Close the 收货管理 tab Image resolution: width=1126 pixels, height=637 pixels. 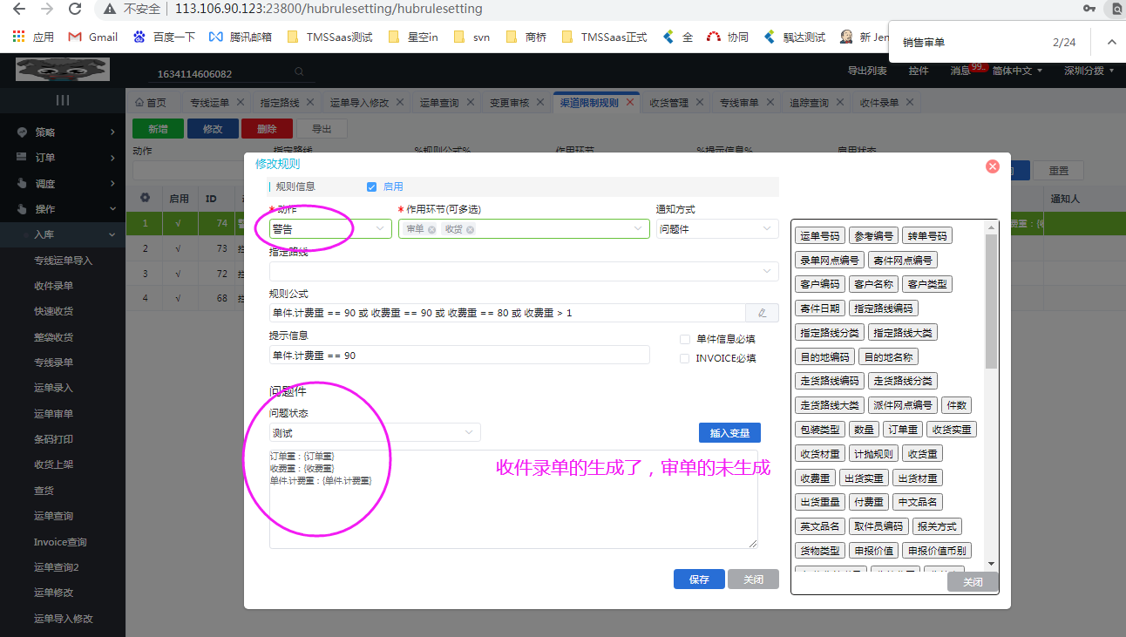tap(700, 102)
